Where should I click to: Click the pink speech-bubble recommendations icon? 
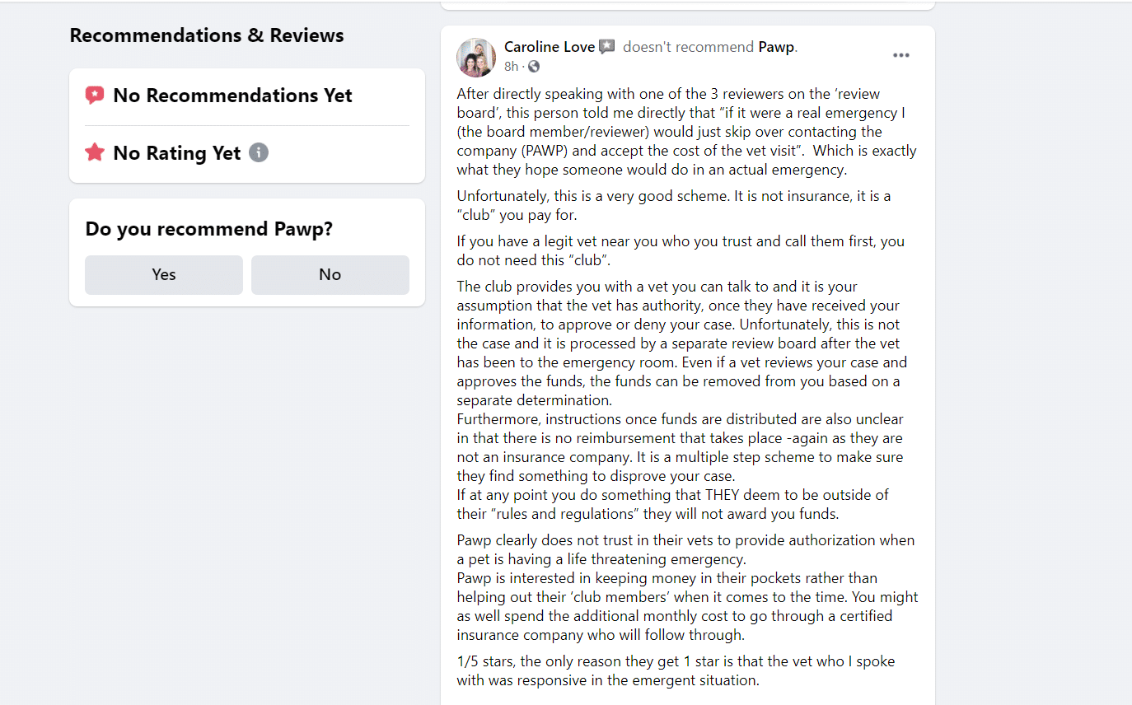[x=94, y=95]
